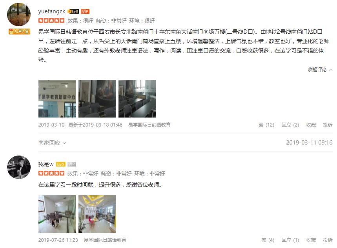This screenshot has height=248, width=337.
Task: Click the Lv5 badge beside 我是w
Action: [x=60, y=164]
